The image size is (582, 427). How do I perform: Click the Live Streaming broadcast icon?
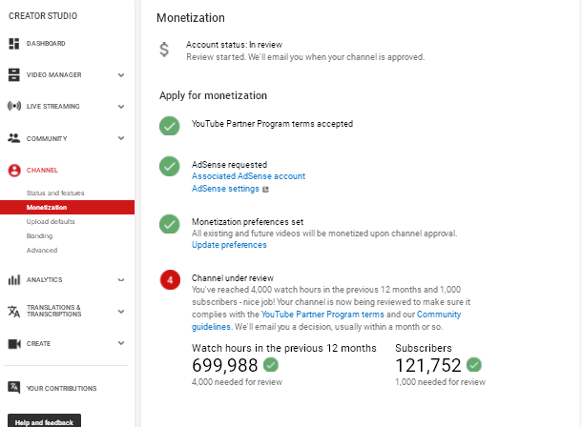coord(14,106)
